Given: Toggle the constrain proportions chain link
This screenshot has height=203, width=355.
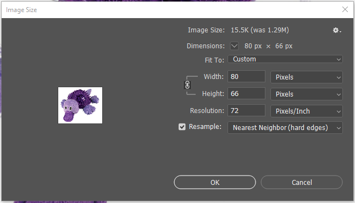Looking at the screenshot, I should (x=187, y=85).
